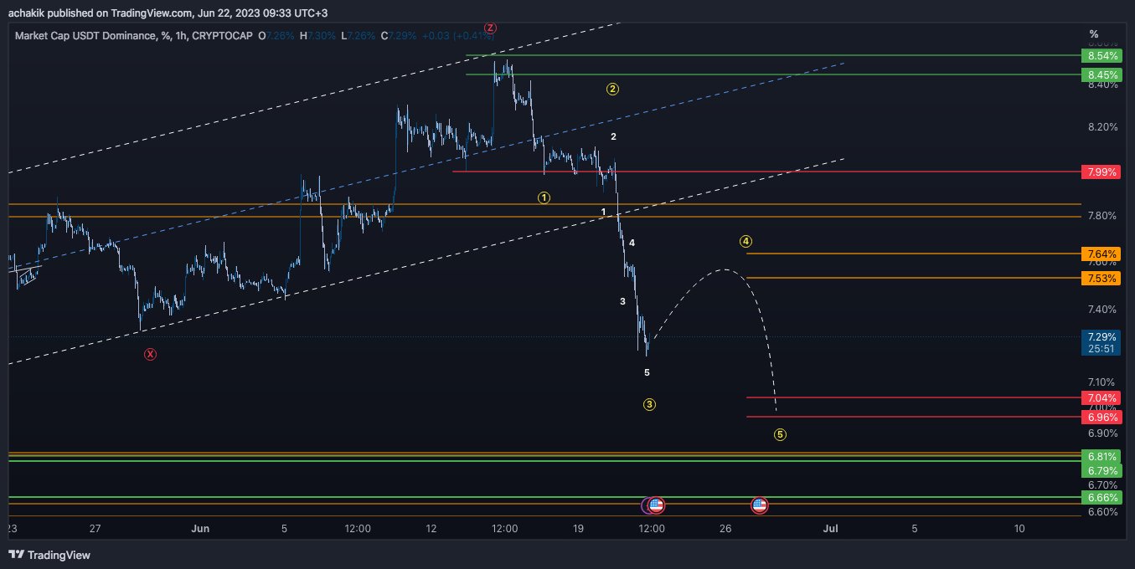Image resolution: width=1135 pixels, height=569 pixels.
Task: Click the 7.10% price axis tick
Action: tap(1102, 382)
